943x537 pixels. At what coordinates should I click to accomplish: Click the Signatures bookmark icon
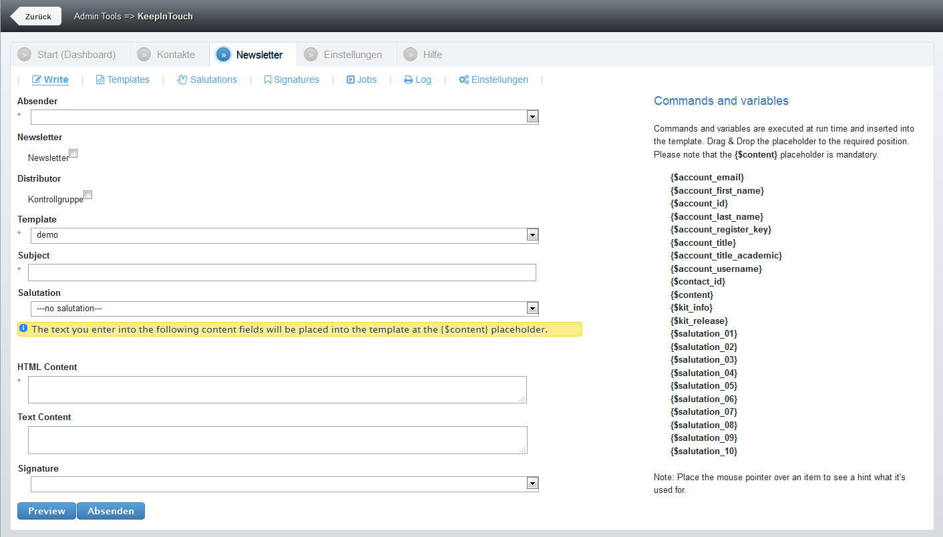click(267, 79)
